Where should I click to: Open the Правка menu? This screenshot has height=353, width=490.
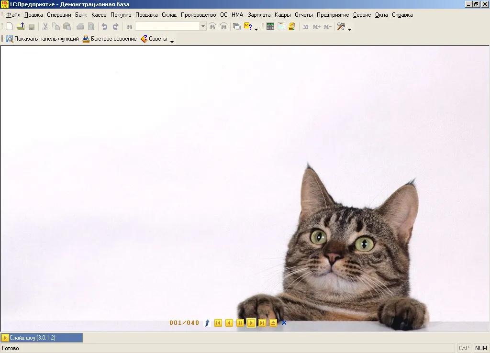(x=33, y=15)
